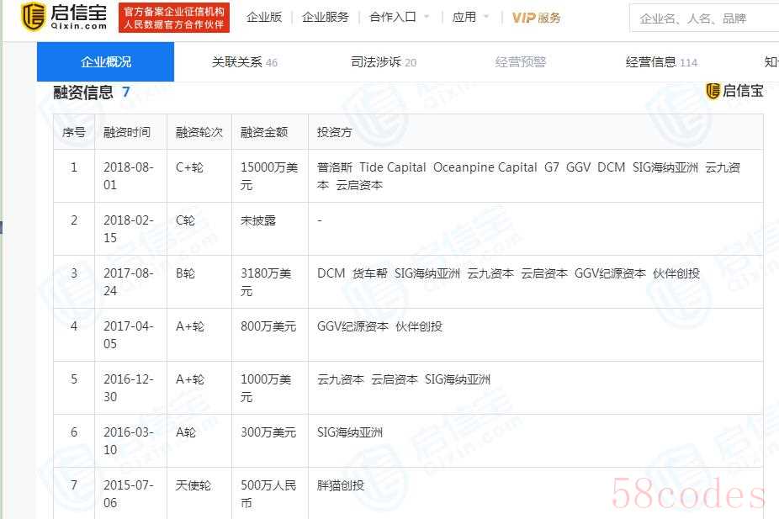Viewport: 779px width, 519px height.
Task: Open the 经营信息 tab
Action: coord(661,62)
